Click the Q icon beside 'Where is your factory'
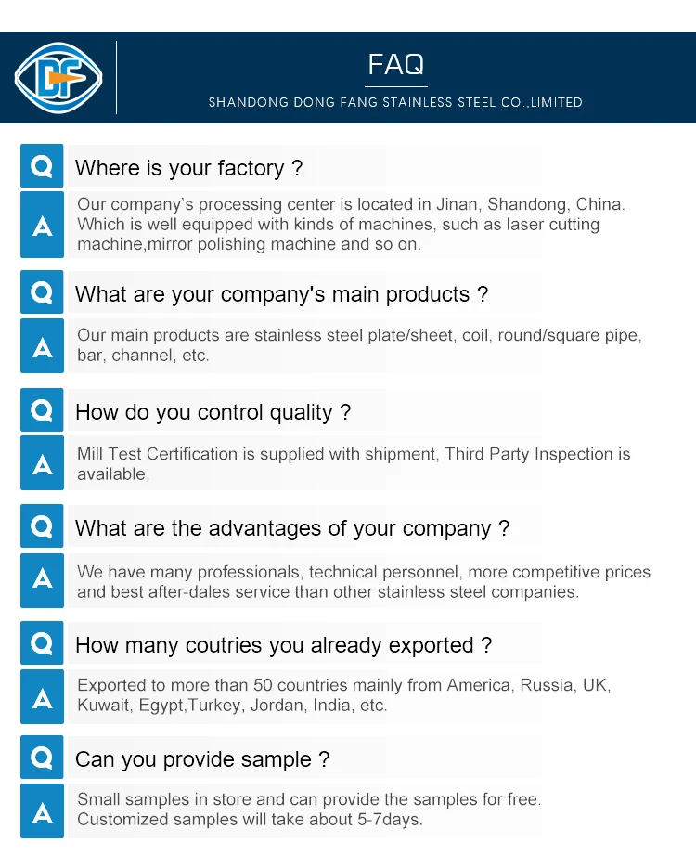Screen dimensions: 696x868 tap(42, 166)
